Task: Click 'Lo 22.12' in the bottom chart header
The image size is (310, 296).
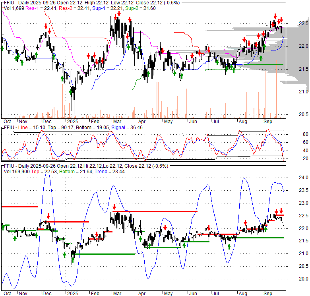Action: [x=112, y=166]
